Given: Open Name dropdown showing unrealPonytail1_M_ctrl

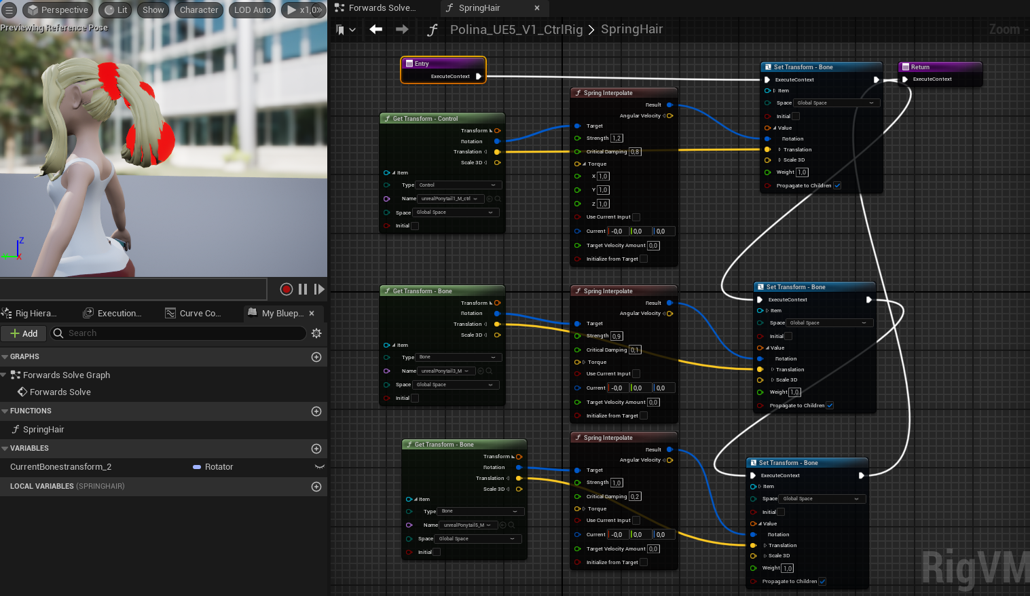Looking at the screenshot, I should click(450, 199).
